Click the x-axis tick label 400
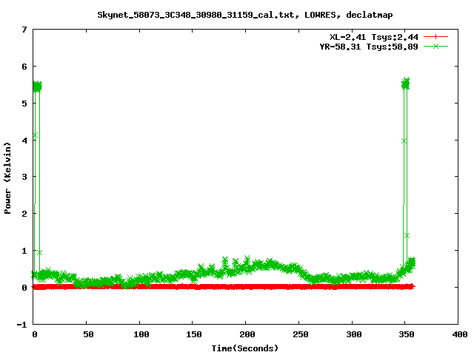 (x=459, y=334)
